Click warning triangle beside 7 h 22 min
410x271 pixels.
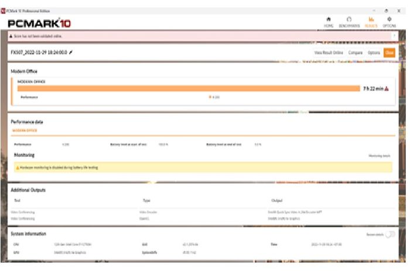387,89
